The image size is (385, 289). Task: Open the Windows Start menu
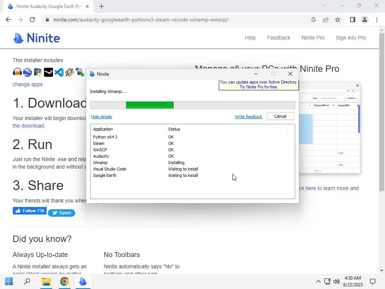tap(9, 281)
